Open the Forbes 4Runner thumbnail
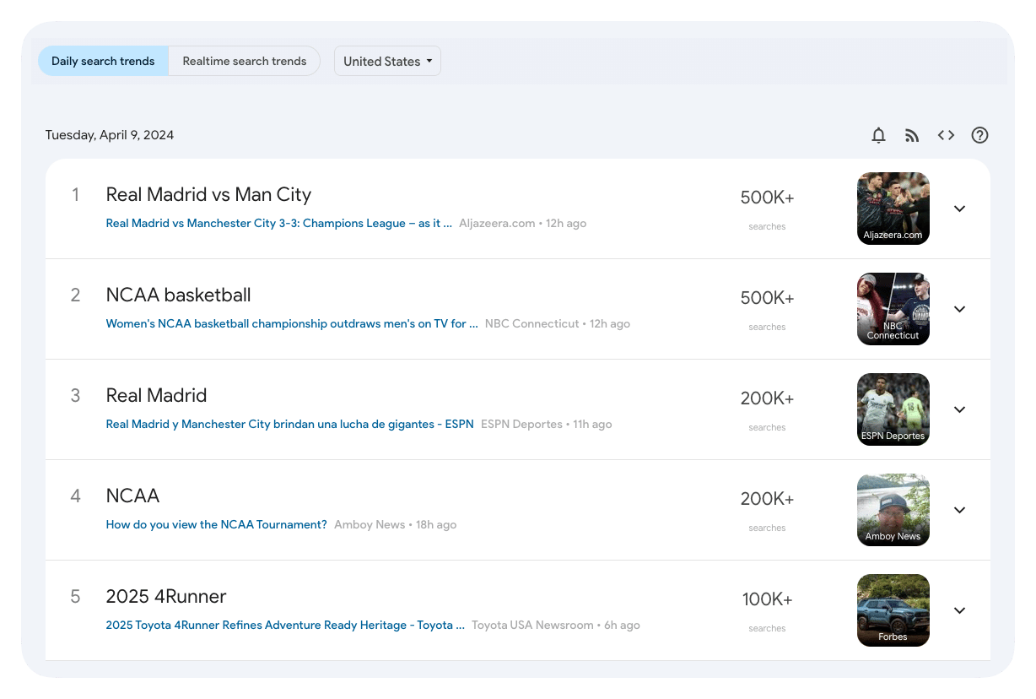The image size is (1036, 699). coord(893,610)
